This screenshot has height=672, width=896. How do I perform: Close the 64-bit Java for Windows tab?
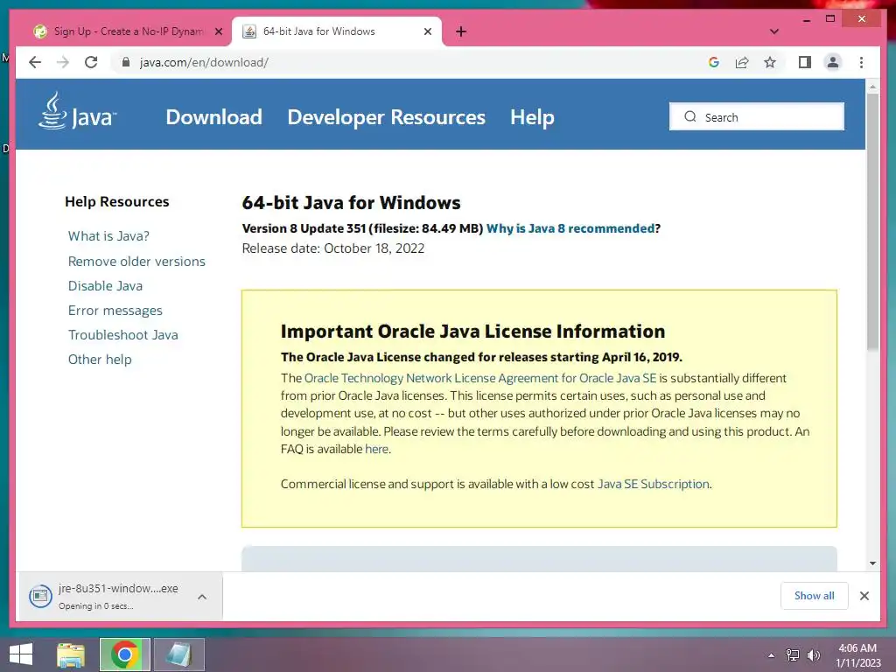[427, 31]
